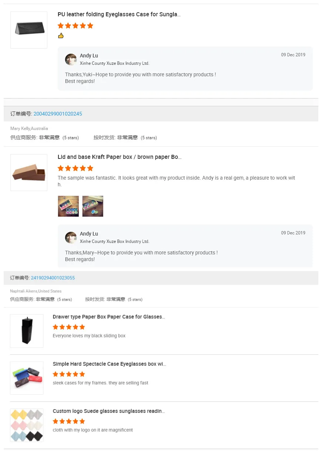Open the PU leather eyeglasses case product image

pyautogui.click(x=29, y=30)
